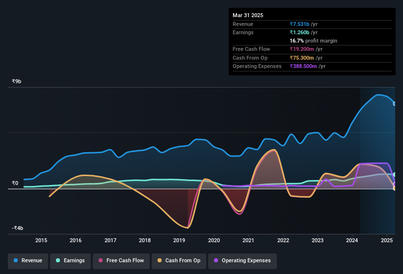Click the Cash From Op orange end marker
This screenshot has width=403, height=274.
[x=395, y=188]
